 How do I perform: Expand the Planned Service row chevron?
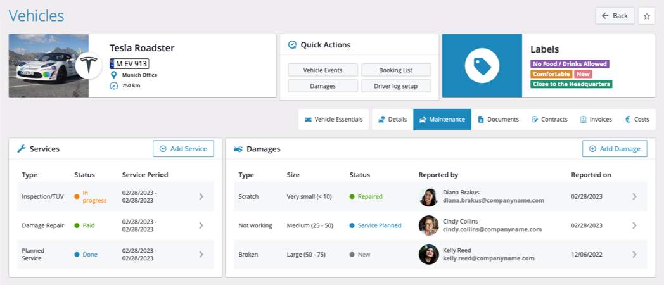pyautogui.click(x=201, y=254)
